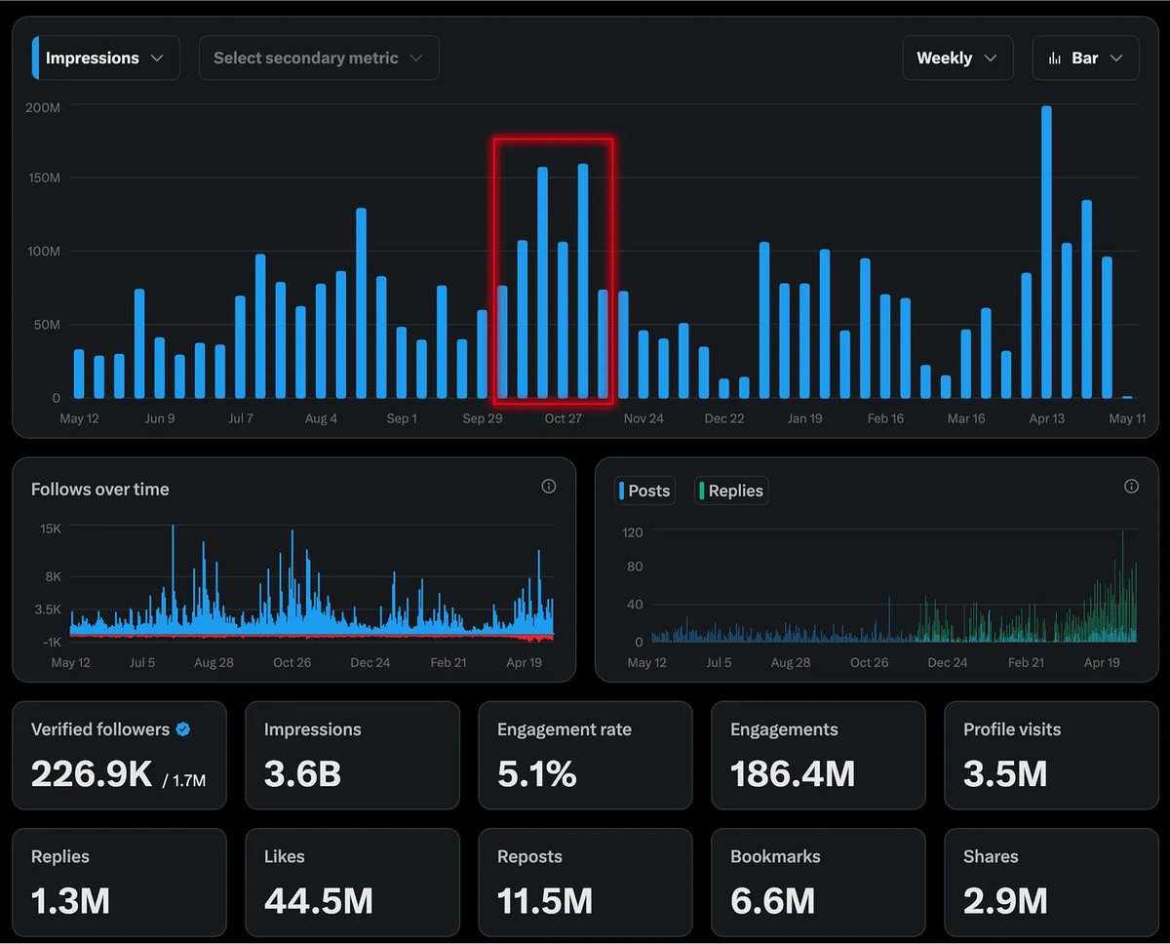Screen dimensions: 1170x944
Task: Open the Profile visits card
Action: 1051,756
